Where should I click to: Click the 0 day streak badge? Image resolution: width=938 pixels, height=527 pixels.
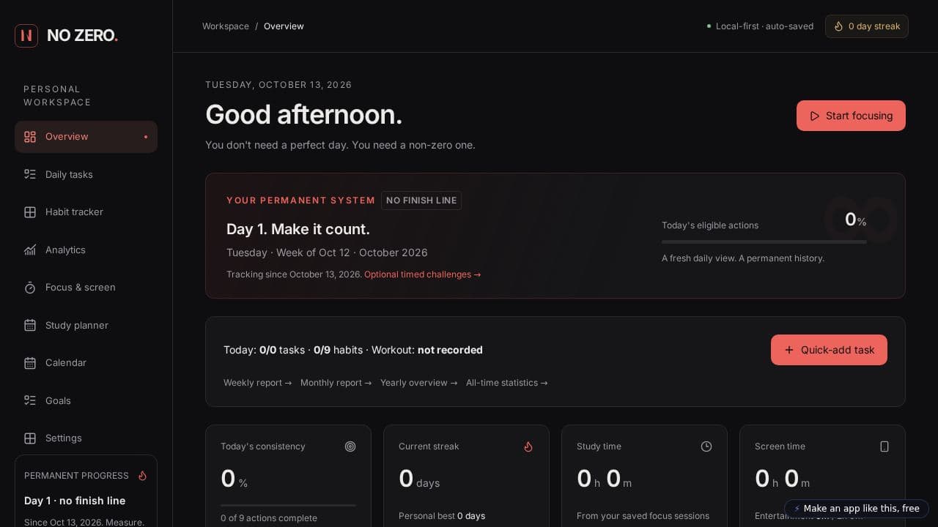(867, 26)
